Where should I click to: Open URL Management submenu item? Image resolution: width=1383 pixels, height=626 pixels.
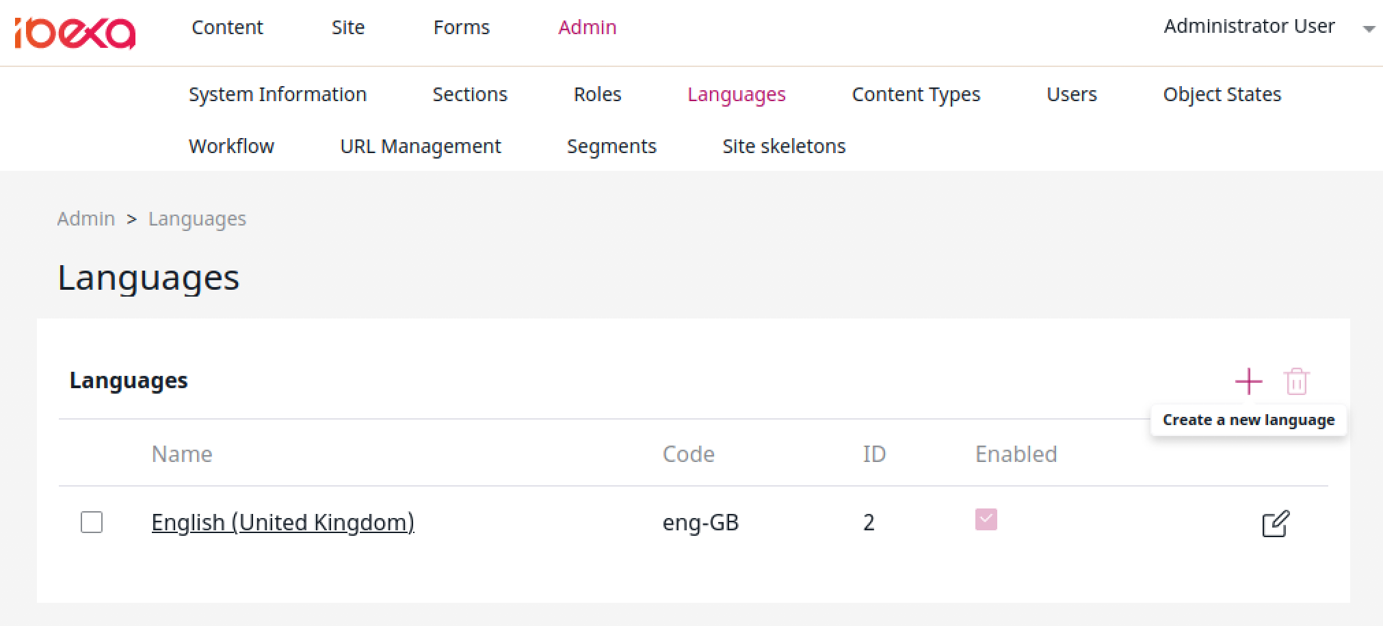421,146
